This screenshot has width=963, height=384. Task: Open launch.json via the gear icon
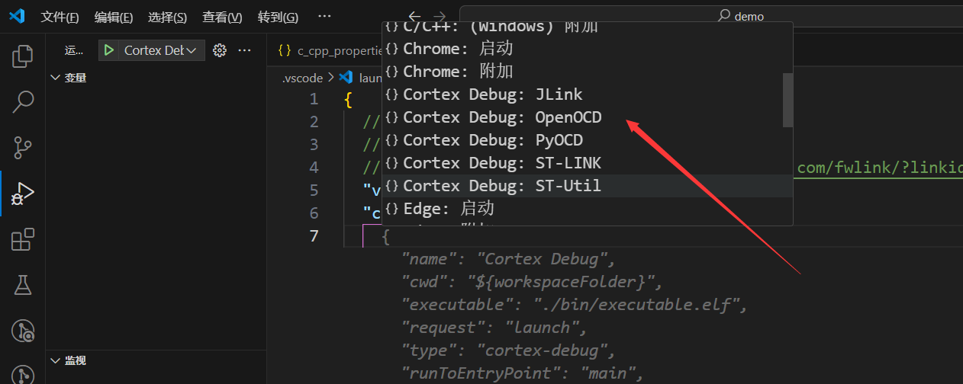click(x=220, y=50)
